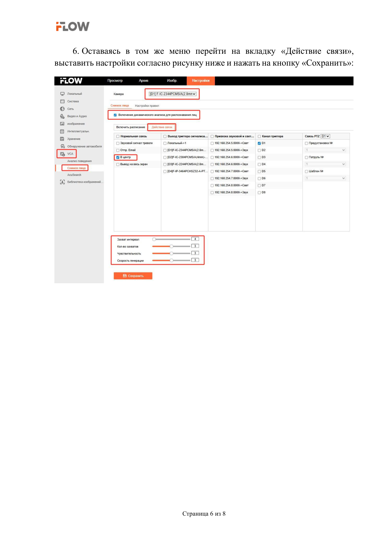381x539 pixels.
Task: Check the Патруль № checkbox
Action: click(306, 157)
